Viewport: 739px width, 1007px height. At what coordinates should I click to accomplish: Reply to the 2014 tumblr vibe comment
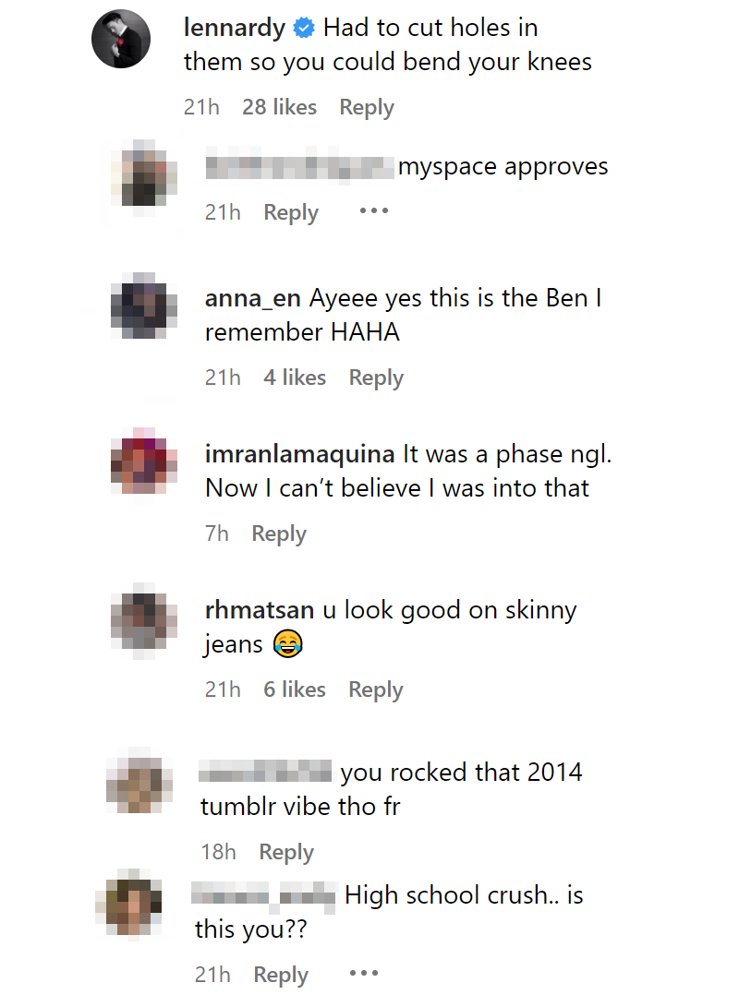coord(286,852)
